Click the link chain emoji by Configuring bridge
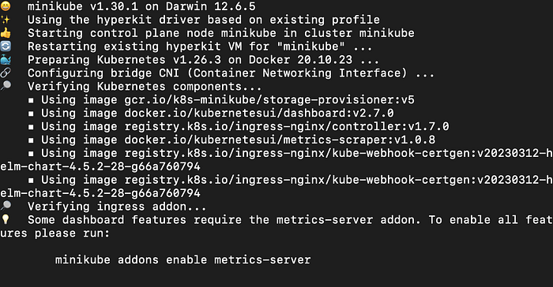 tap(6, 73)
